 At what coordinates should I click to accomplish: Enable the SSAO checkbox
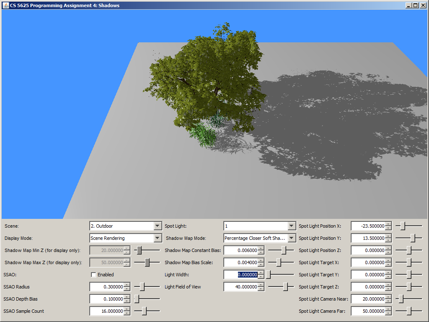click(x=94, y=275)
